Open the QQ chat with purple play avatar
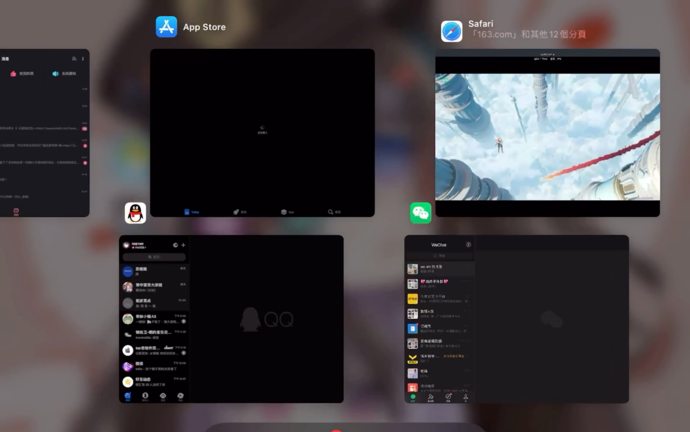 [154, 366]
